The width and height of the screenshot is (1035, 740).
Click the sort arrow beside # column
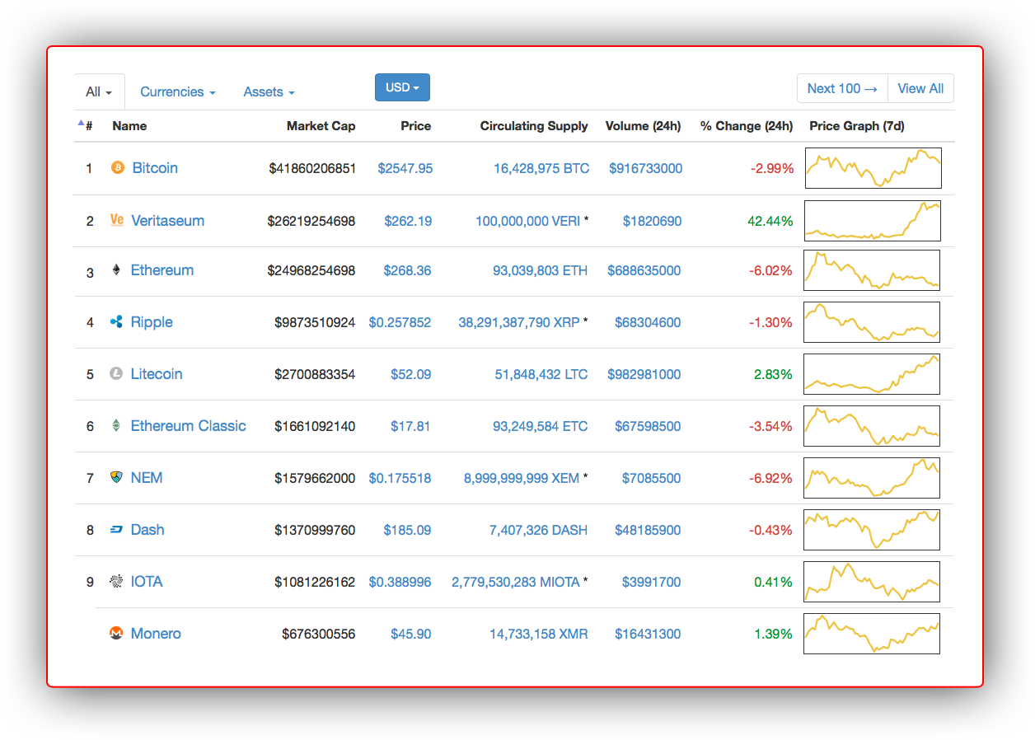(81, 124)
